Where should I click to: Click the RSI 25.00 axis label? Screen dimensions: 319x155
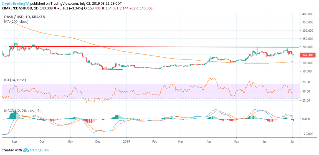coord(307,100)
